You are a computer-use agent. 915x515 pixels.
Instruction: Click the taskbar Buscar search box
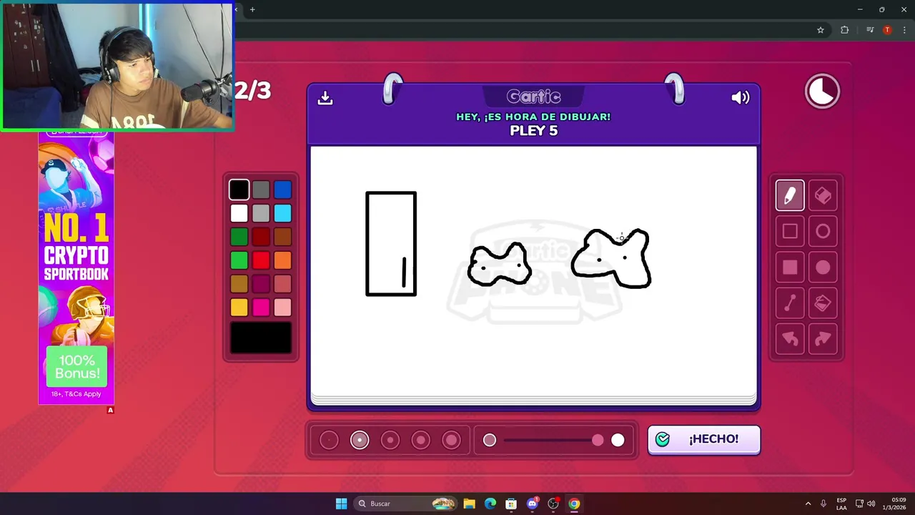point(406,504)
